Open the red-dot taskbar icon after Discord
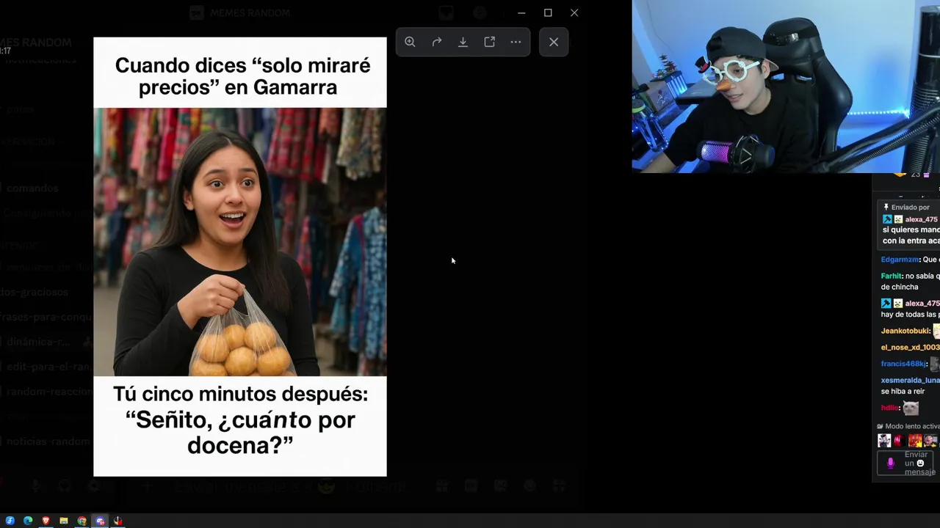The height and width of the screenshot is (528, 940). pos(117,521)
